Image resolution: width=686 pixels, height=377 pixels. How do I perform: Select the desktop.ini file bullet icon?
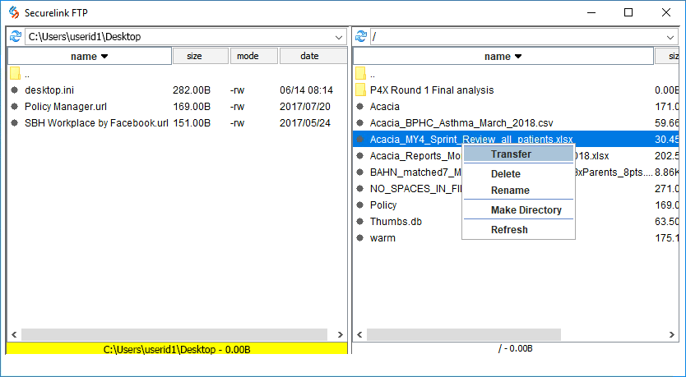click(x=15, y=90)
